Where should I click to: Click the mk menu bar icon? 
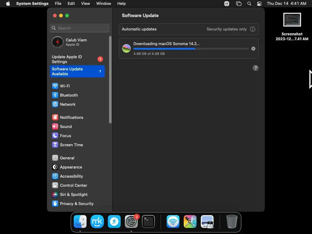[227, 4]
